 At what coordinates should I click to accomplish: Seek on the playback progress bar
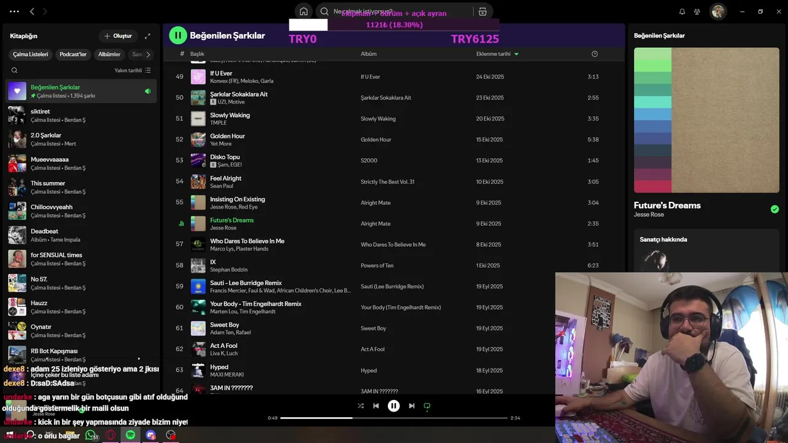pyautogui.click(x=394, y=418)
